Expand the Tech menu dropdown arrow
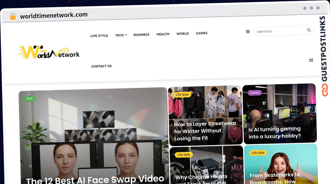This screenshot has height=184, width=330. (126, 35)
